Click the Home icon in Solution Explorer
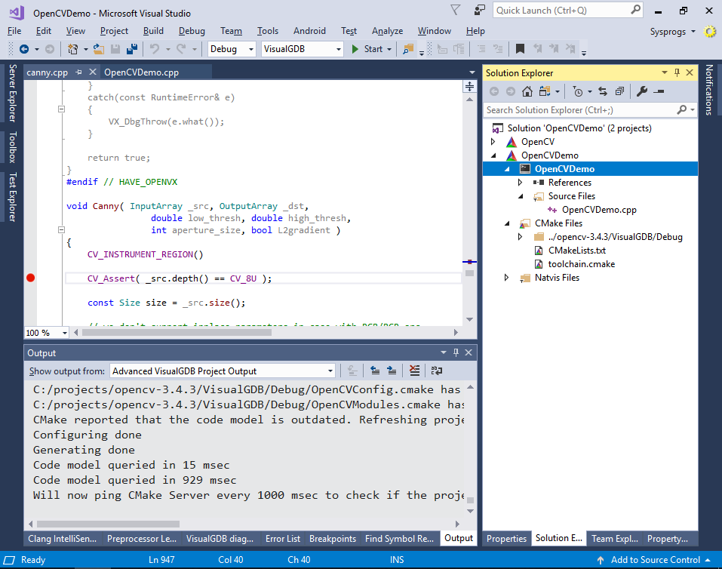The width and height of the screenshot is (722, 569). coord(527,91)
